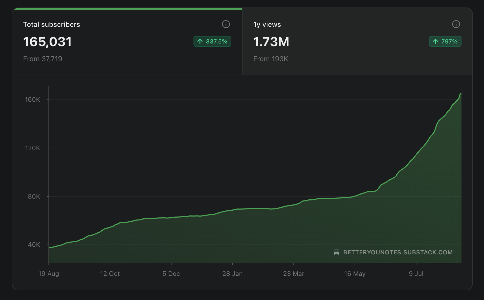Click the 337.5% growth badge
The image size is (484, 300).
(x=212, y=41)
